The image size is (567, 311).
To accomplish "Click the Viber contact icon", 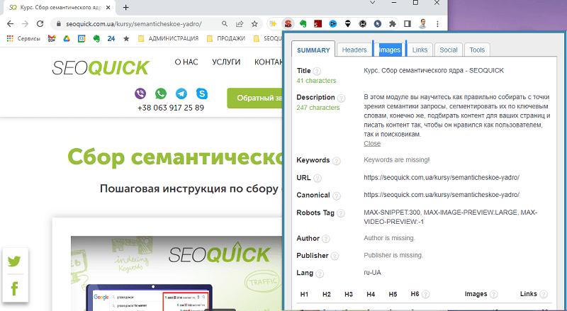I will click(x=140, y=94).
